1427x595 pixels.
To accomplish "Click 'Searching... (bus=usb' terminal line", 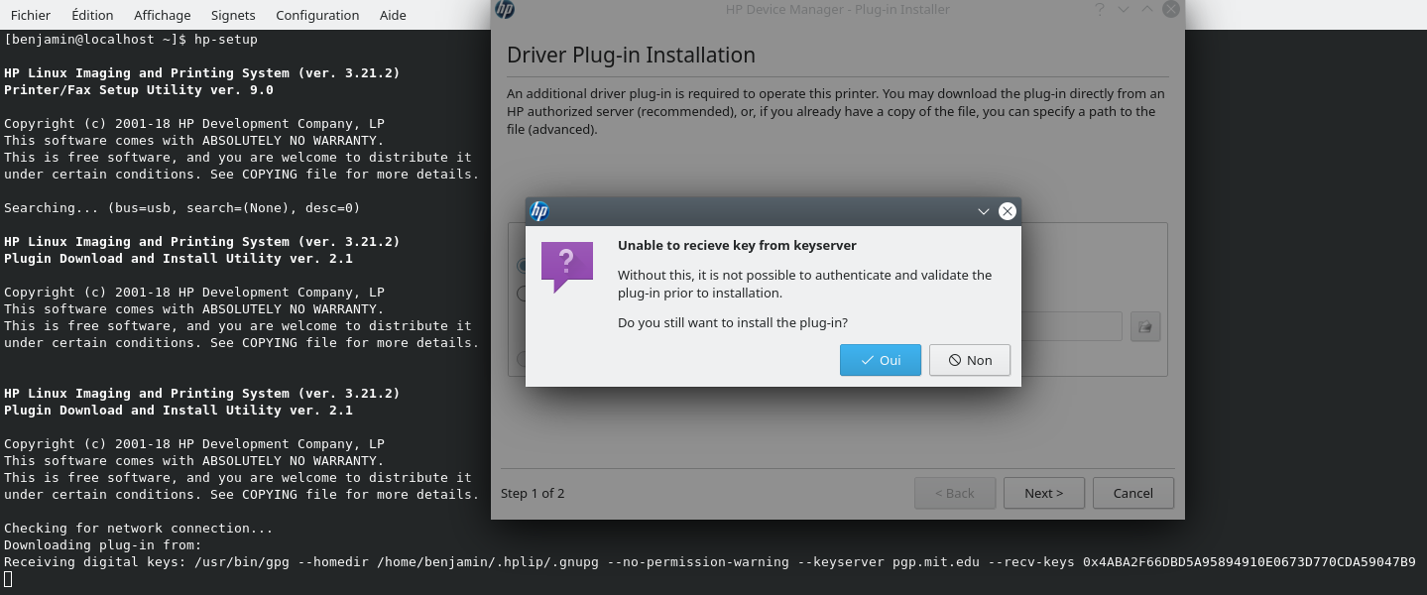I will 182,208.
